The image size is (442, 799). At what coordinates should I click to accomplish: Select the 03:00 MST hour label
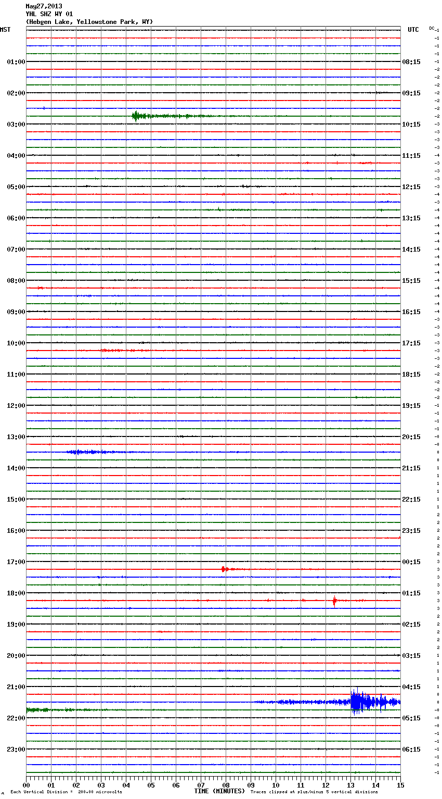(x=16, y=124)
